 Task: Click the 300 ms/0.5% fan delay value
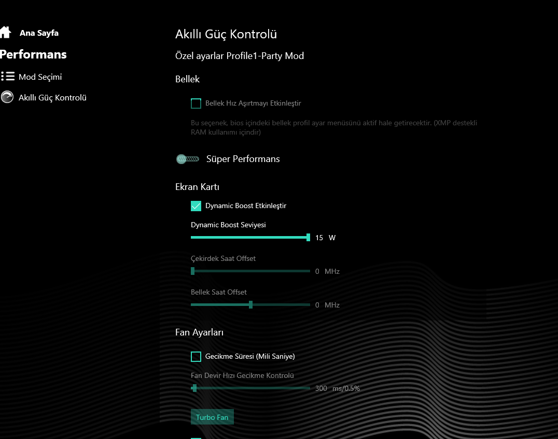(x=338, y=388)
